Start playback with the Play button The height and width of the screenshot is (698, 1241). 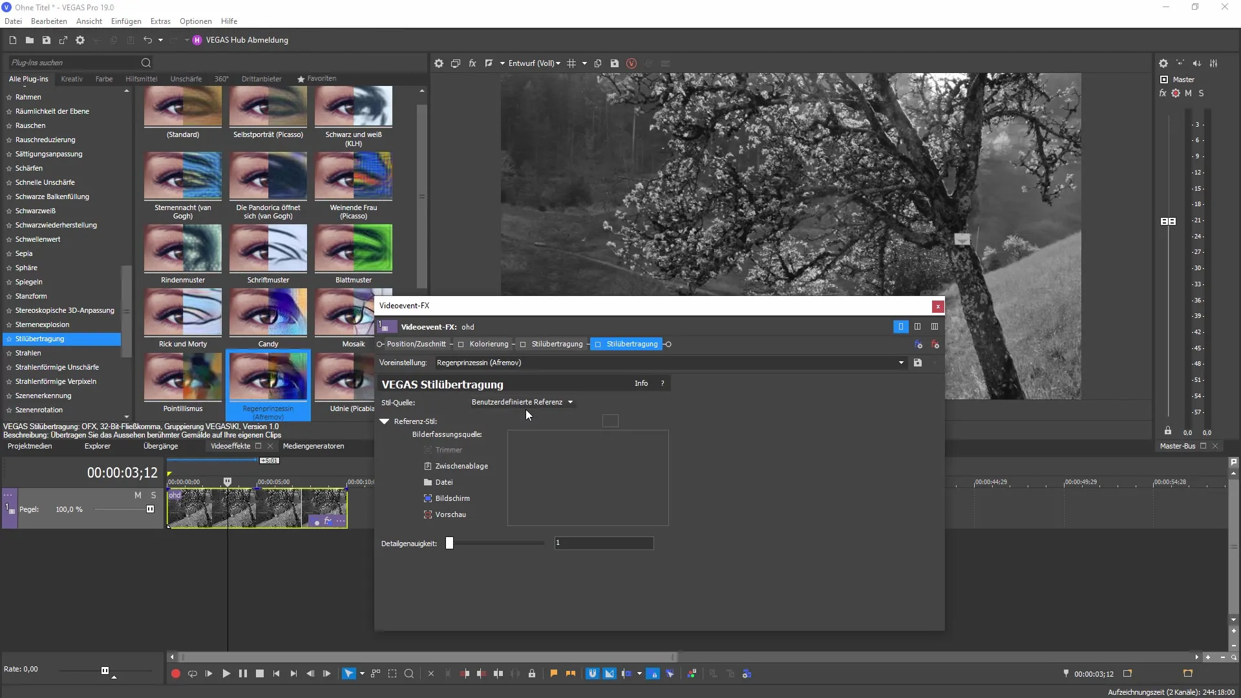226,673
